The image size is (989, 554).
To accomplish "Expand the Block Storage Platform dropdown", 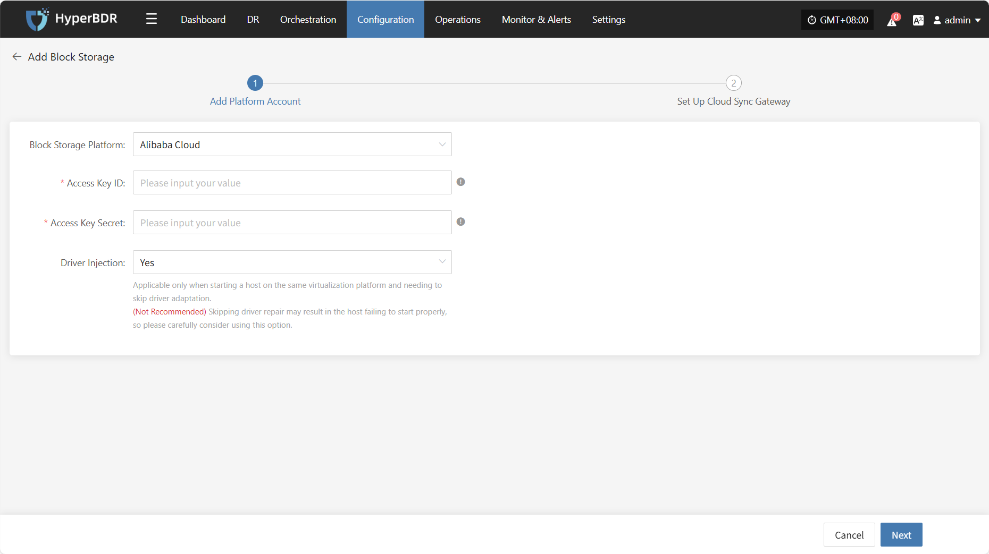I will tap(292, 144).
